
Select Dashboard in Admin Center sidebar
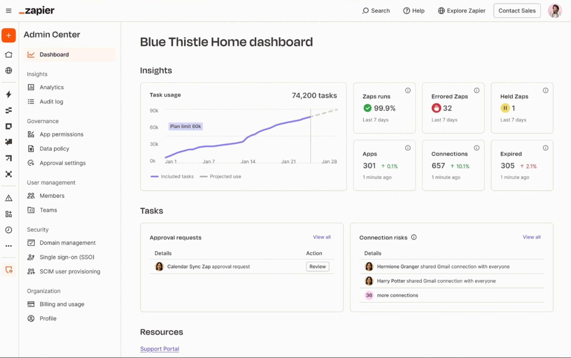(x=54, y=55)
